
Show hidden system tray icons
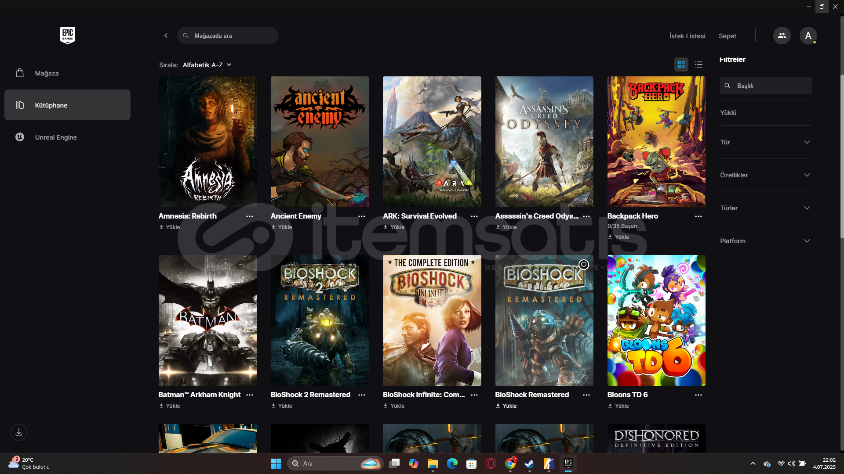[753, 463]
